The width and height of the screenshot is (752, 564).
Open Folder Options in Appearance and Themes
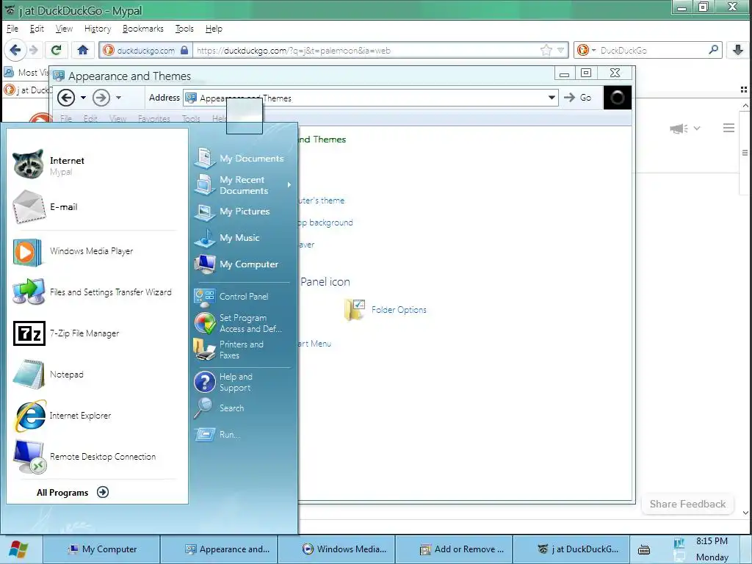point(386,310)
